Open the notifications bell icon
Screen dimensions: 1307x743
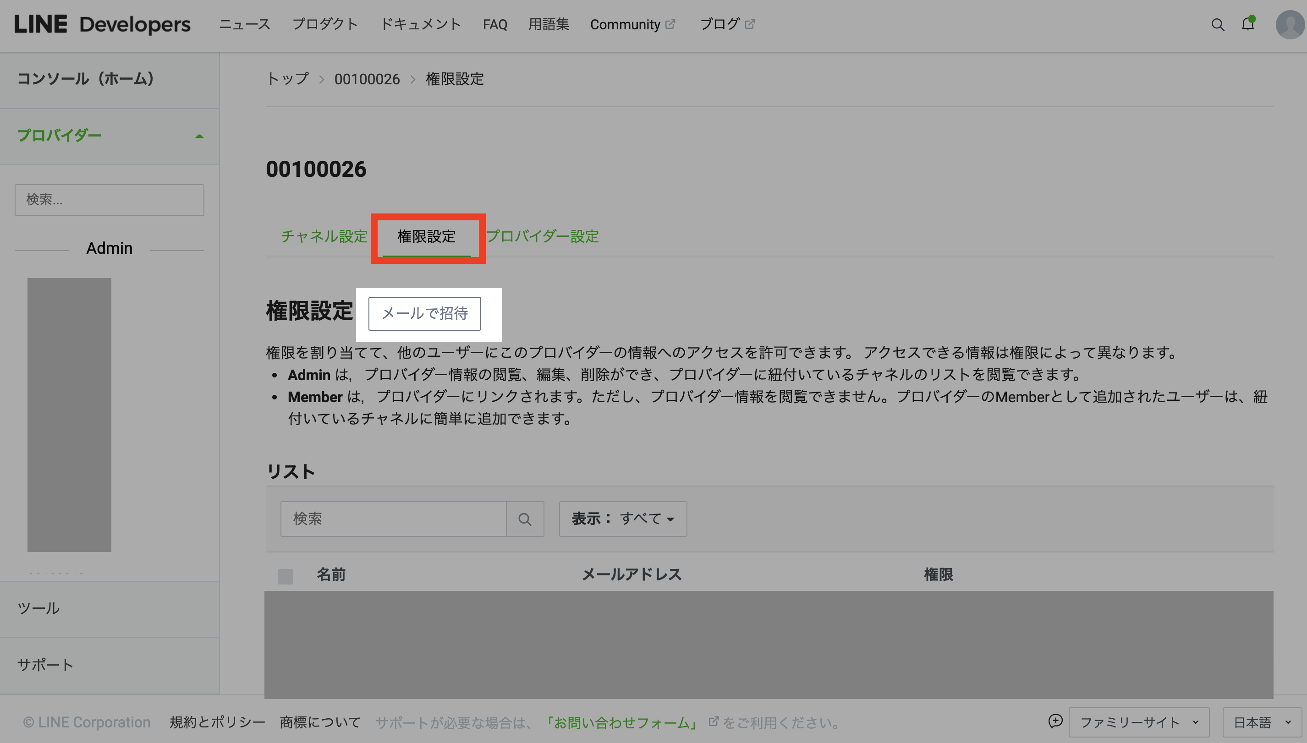(x=1248, y=24)
